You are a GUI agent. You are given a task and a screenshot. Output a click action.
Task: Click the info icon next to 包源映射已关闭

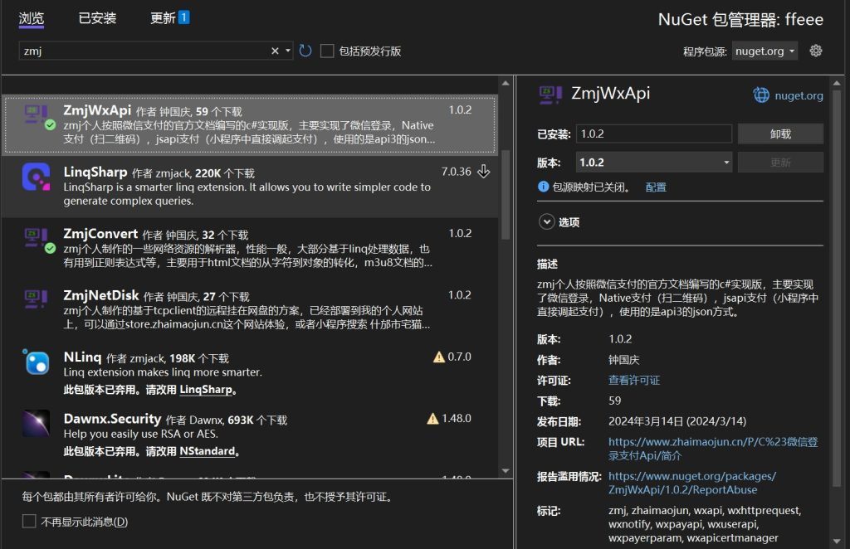(x=544, y=187)
